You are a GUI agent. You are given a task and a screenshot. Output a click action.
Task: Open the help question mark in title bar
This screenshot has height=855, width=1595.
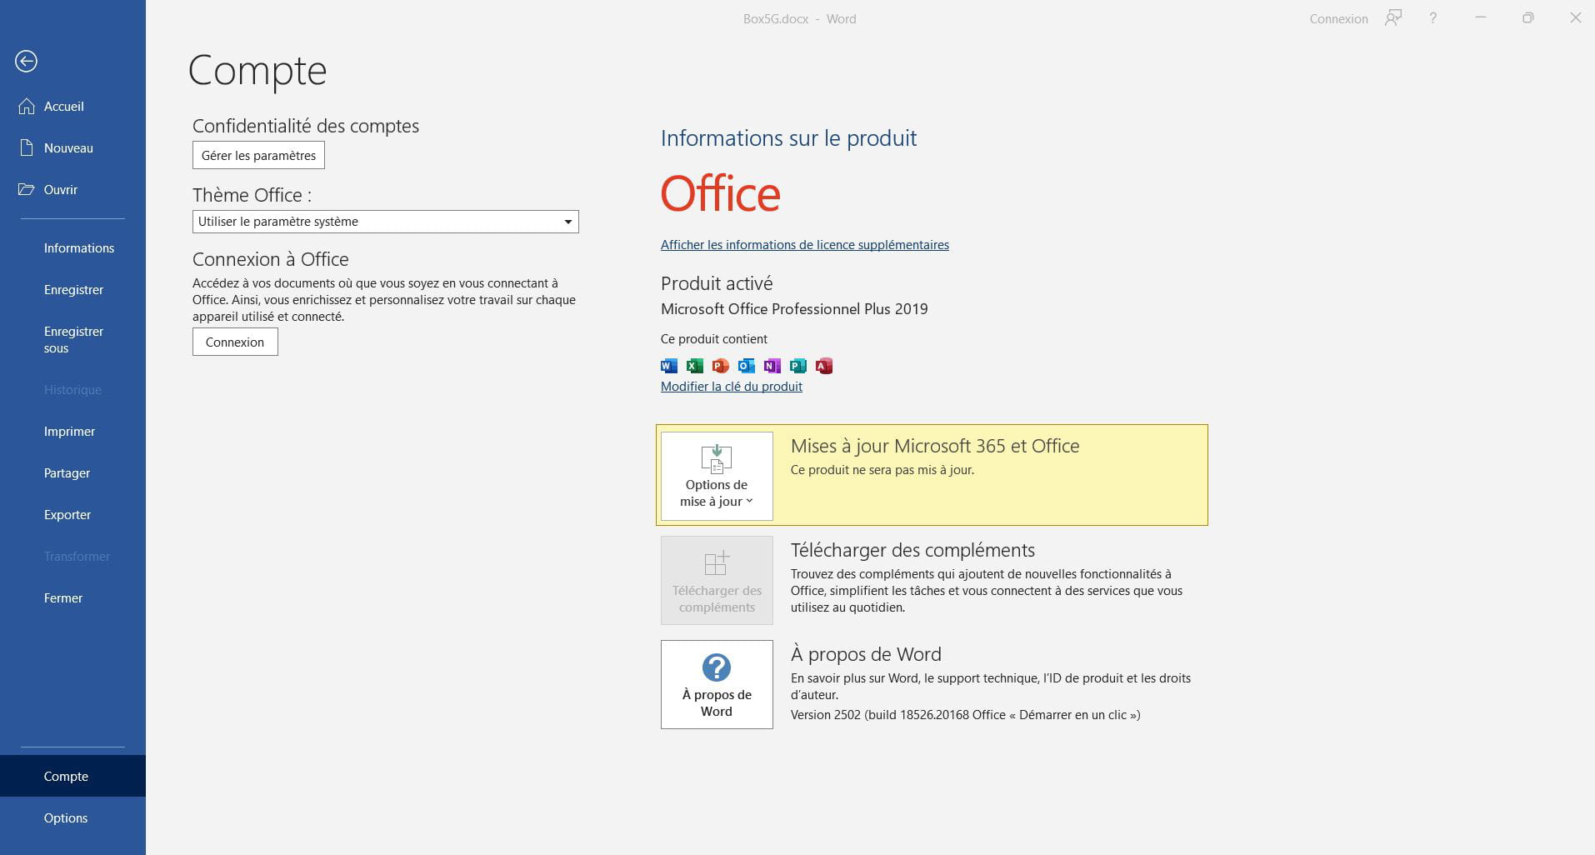click(x=1432, y=18)
